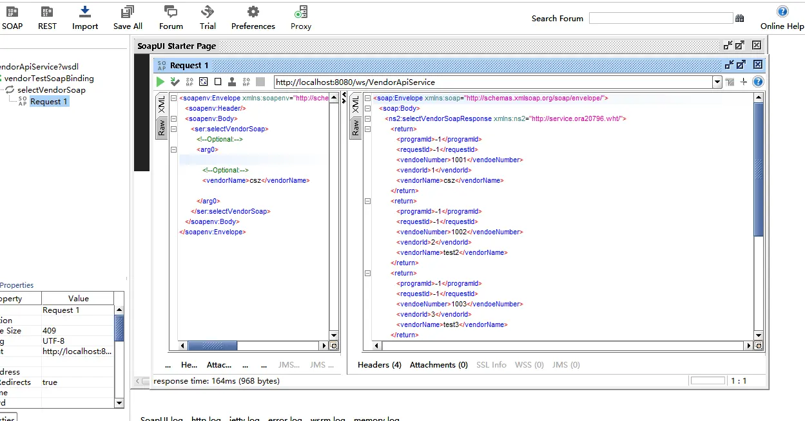The image size is (805, 421).
Task: Click request editor horizontal scrollbar thumb
Action: click(x=211, y=346)
